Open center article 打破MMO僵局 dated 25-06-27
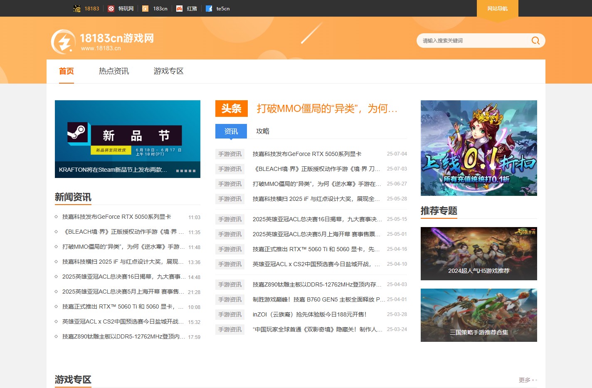 pyautogui.click(x=317, y=184)
